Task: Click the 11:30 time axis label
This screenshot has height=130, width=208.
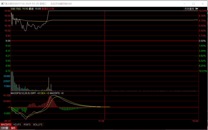Action: [x=101, y=121]
